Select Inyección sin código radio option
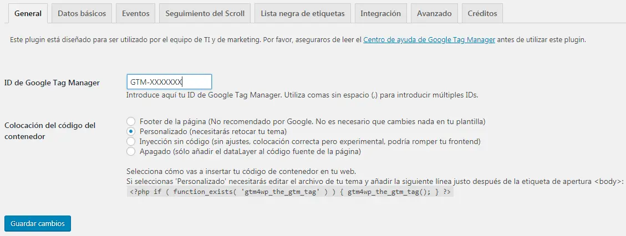The width and height of the screenshot is (626, 236). tap(131, 141)
